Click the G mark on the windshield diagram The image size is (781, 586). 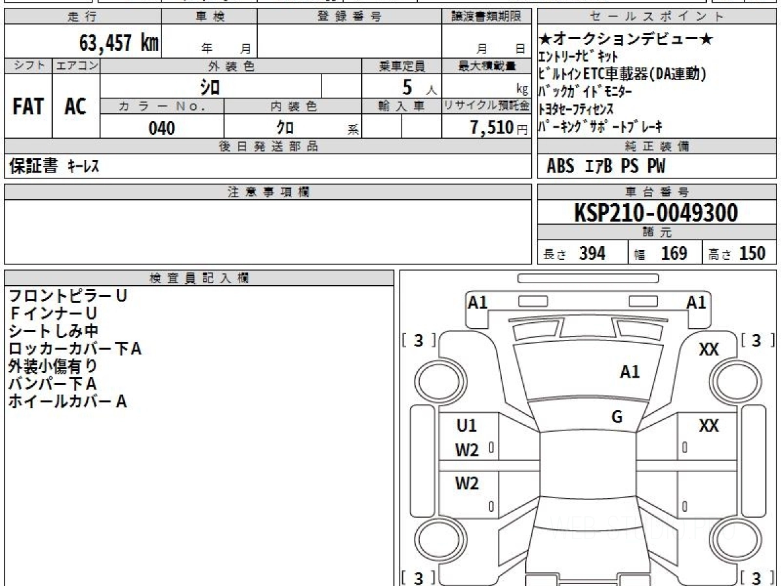pyautogui.click(x=617, y=417)
